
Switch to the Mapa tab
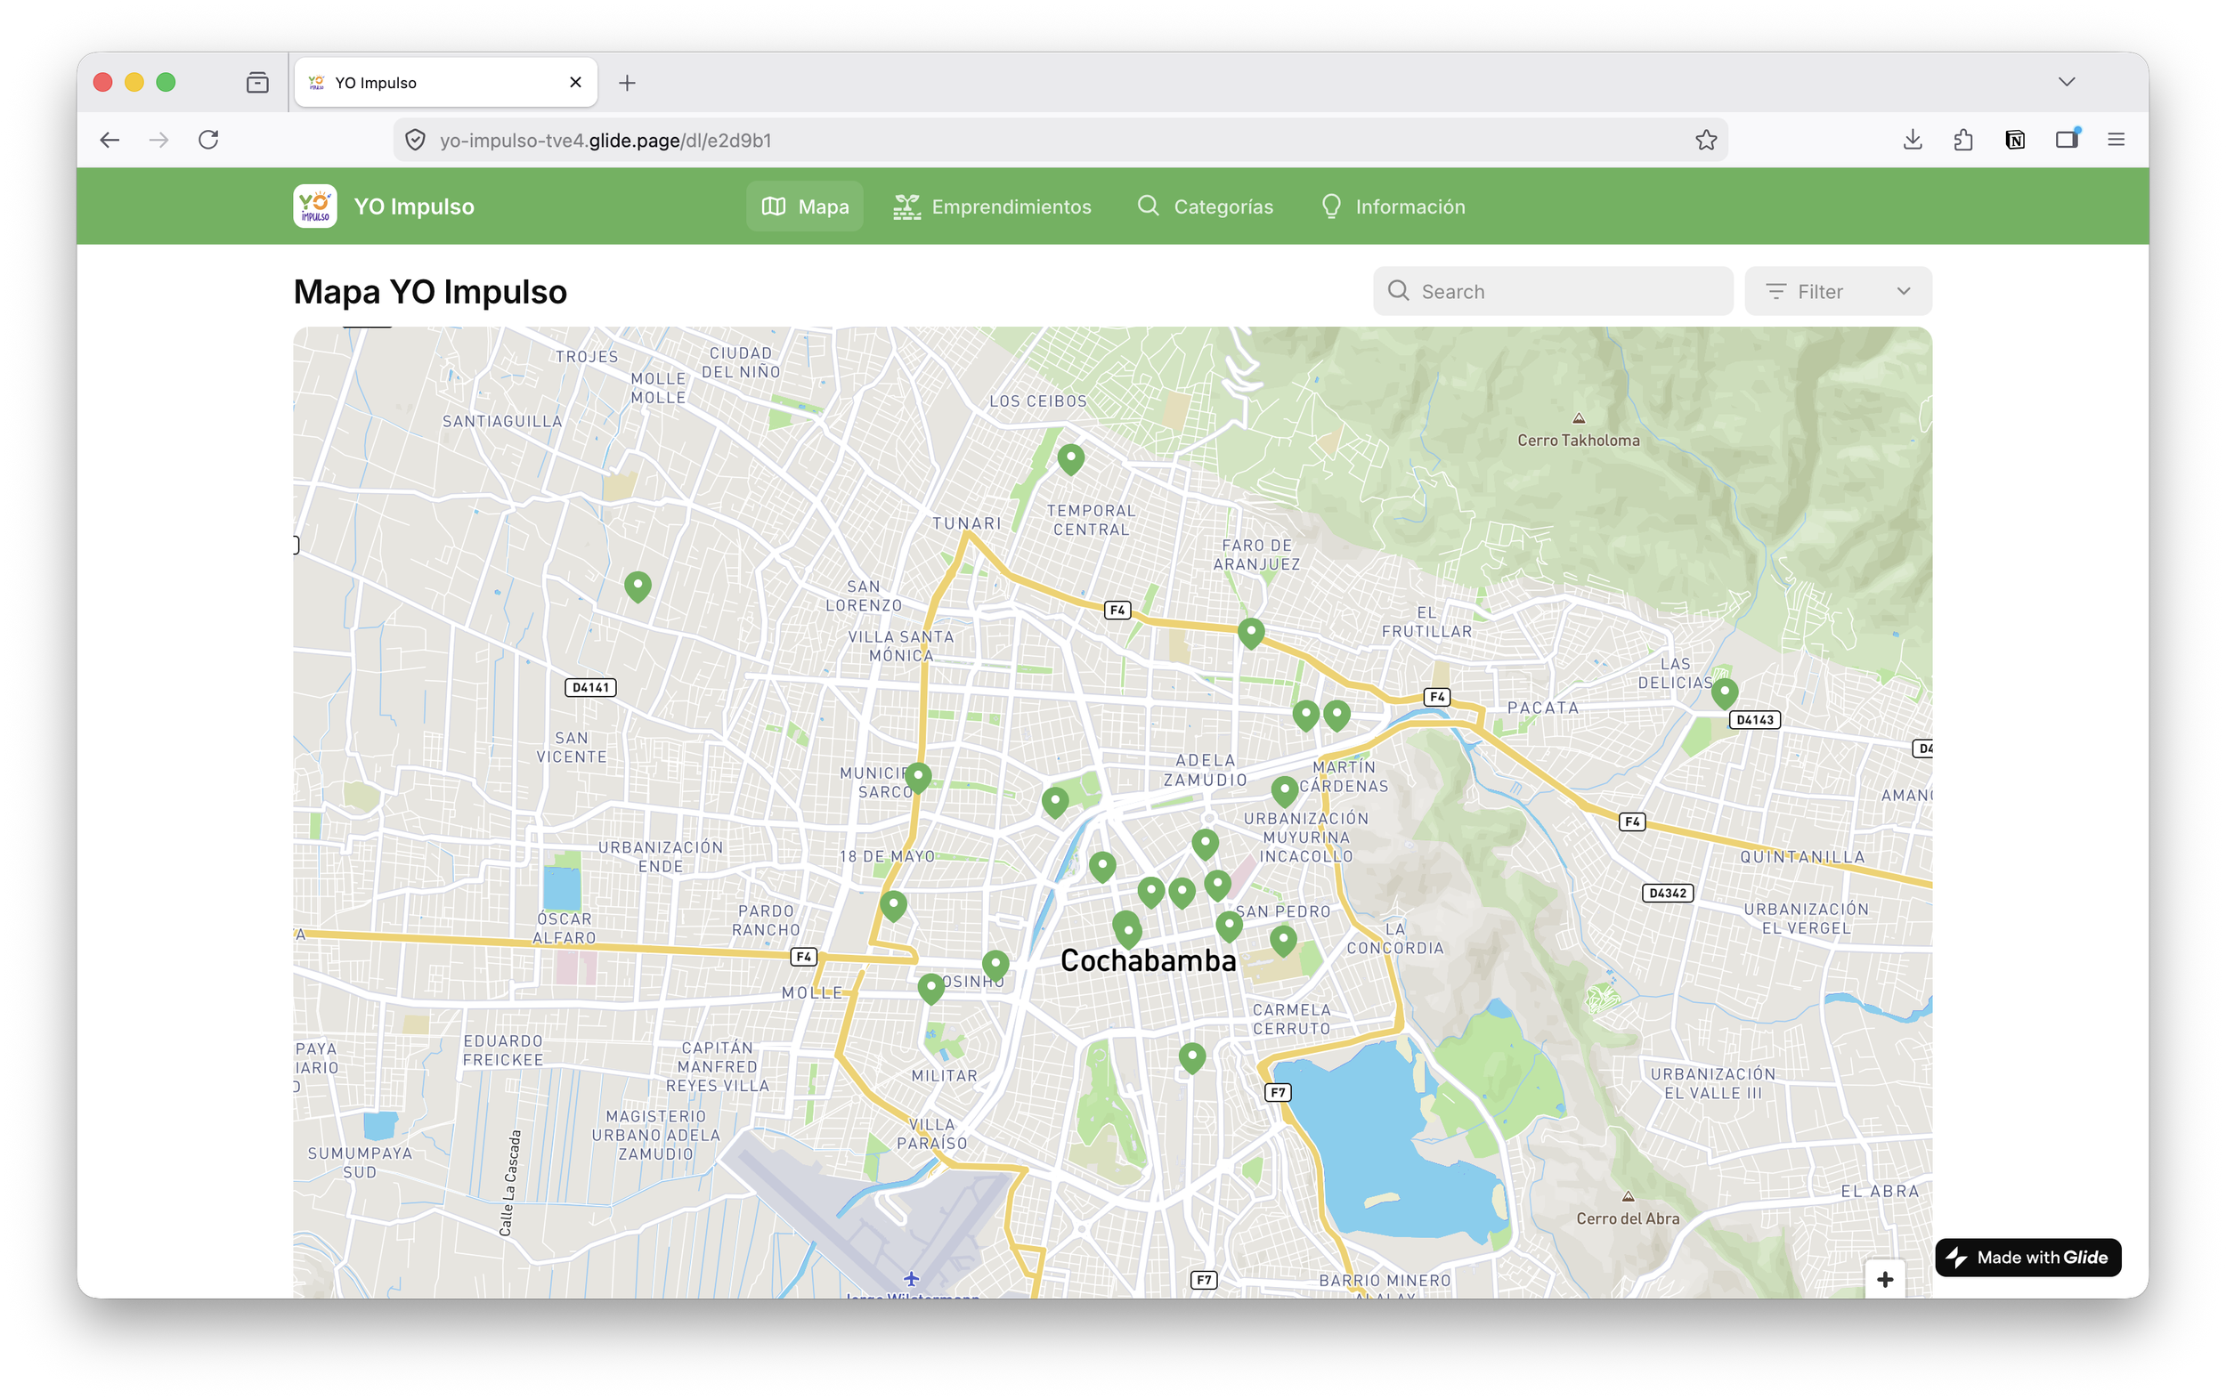(805, 206)
